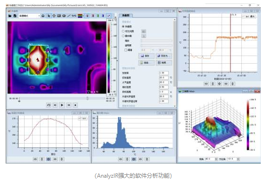Select the spot measurement crosshair tool
The height and width of the screenshot is (181, 266).
click(54, 16)
